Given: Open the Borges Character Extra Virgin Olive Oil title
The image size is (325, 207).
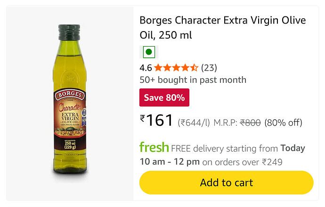Looking at the screenshot, I should (x=222, y=28).
